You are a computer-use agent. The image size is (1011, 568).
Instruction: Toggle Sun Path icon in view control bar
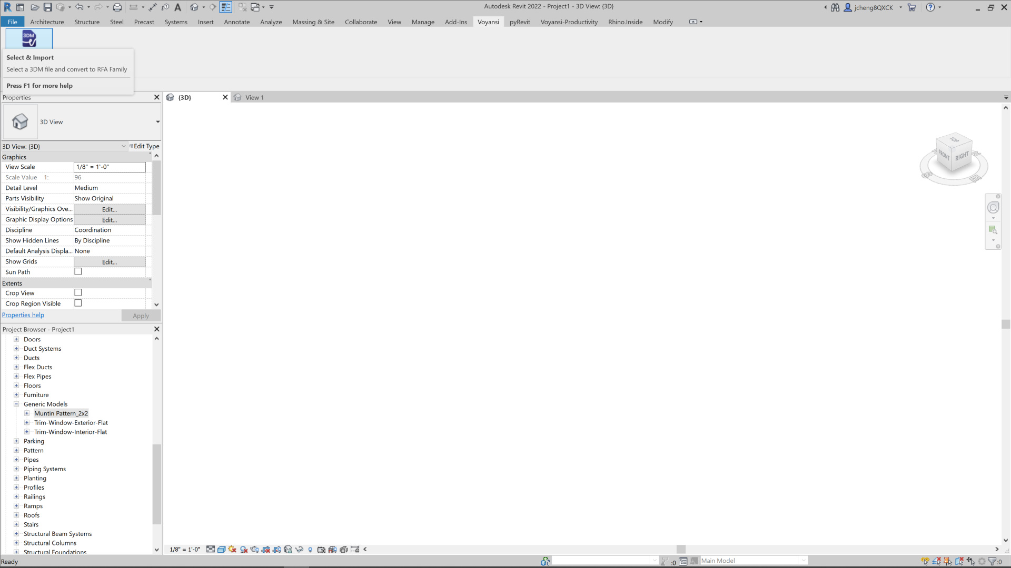click(x=232, y=549)
